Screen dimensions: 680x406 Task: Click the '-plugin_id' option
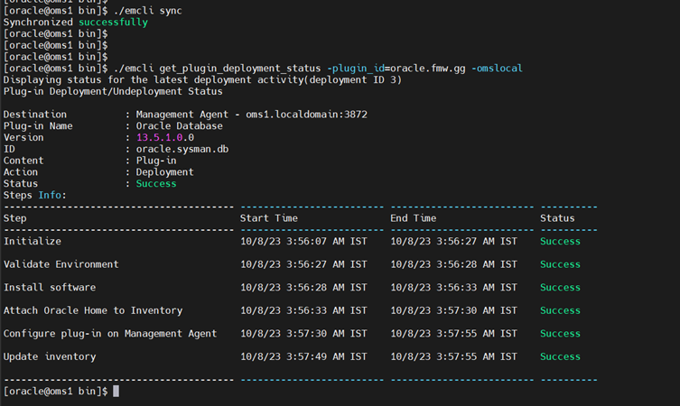(356, 68)
